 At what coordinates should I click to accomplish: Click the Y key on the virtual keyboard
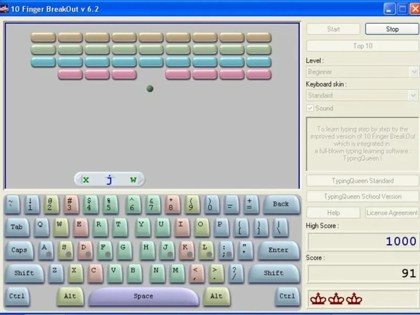(142, 228)
